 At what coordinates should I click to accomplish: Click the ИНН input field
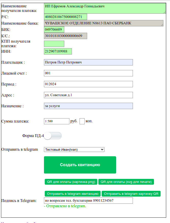tap(58, 51)
